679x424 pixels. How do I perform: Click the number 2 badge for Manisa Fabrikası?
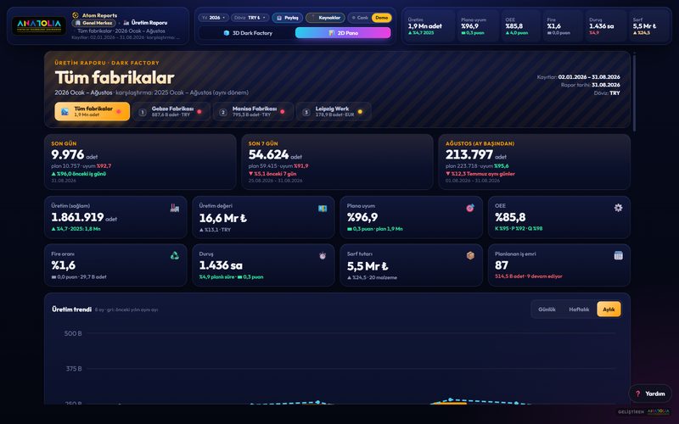coord(223,112)
